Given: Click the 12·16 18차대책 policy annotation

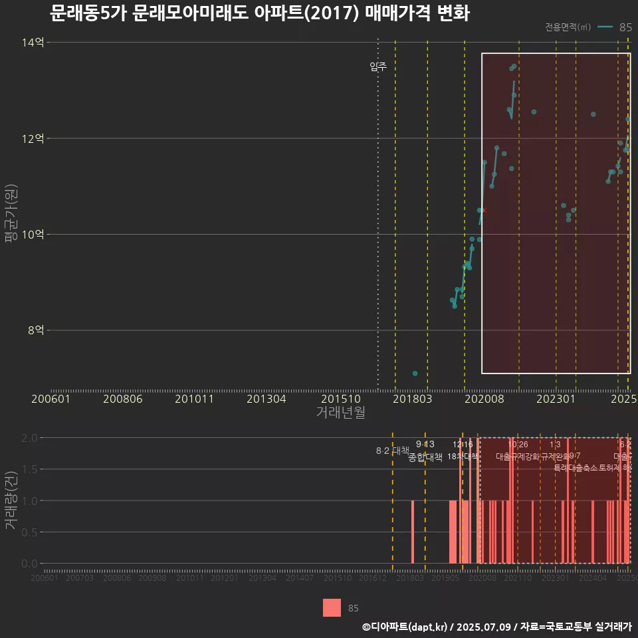Looking at the screenshot, I should pos(463,450).
